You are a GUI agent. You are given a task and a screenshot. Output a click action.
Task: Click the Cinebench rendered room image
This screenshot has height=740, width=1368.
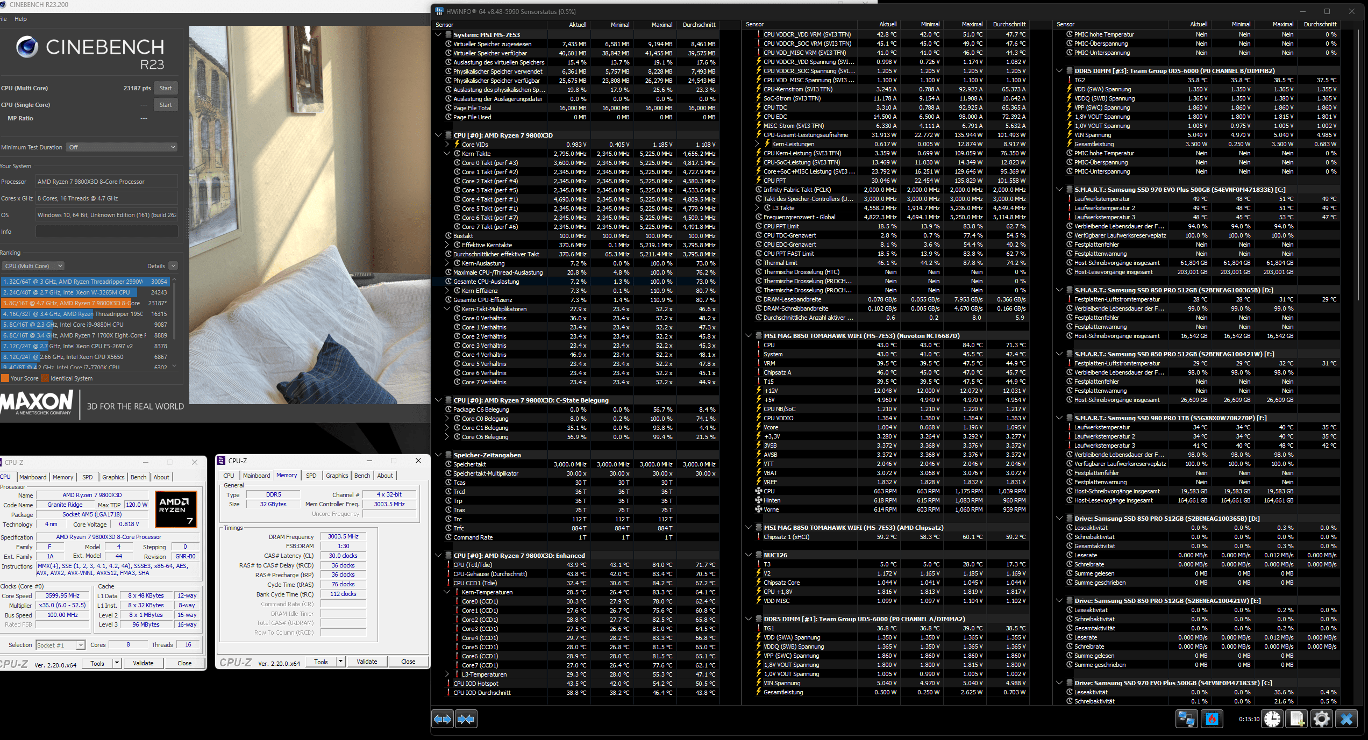[x=310, y=215]
